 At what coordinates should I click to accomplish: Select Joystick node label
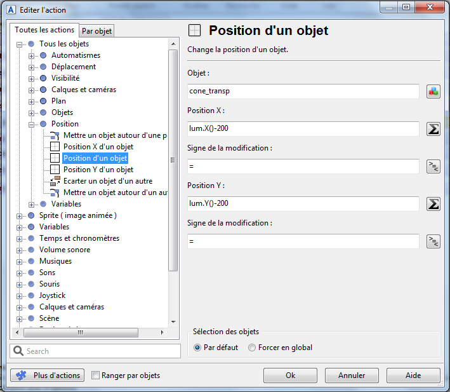point(52,295)
